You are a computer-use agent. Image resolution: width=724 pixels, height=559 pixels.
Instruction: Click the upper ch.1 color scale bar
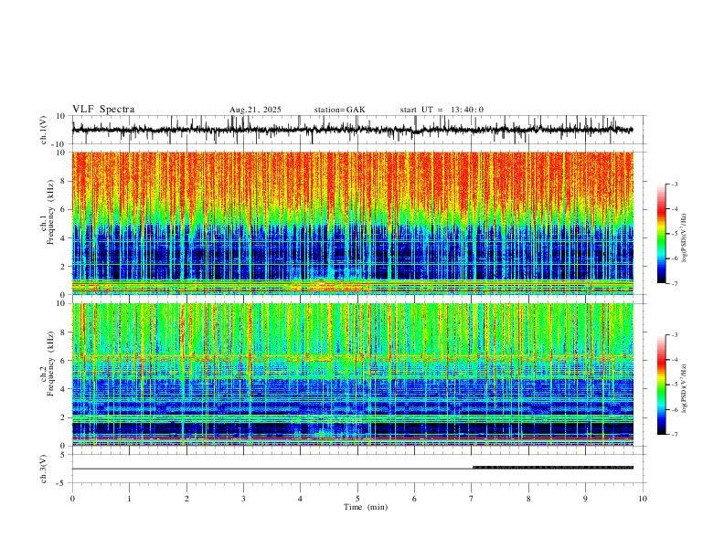tap(661, 234)
